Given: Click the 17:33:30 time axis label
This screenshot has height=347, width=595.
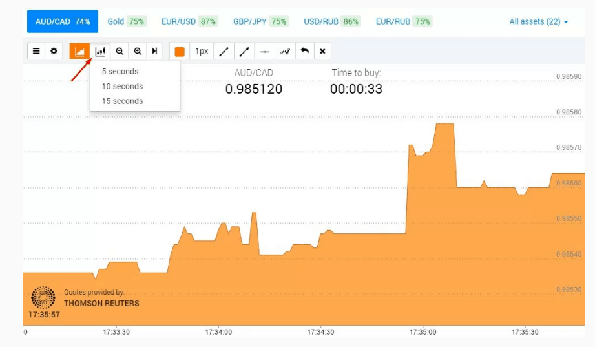Looking at the screenshot, I should pyautogui.click(x=116, y=331).
